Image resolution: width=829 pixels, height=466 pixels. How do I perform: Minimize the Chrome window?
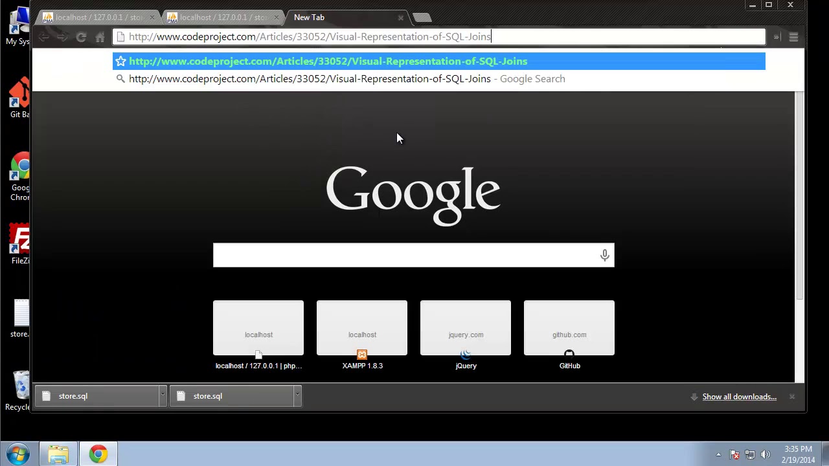click(x=753, y=5)
